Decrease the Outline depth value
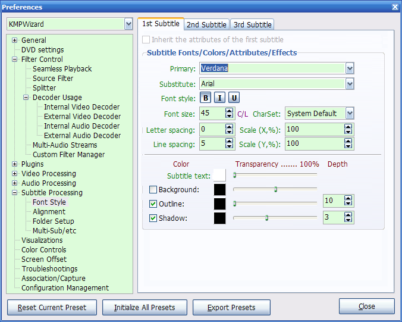Screen dimensions: 402x322 tap(348, 204)
